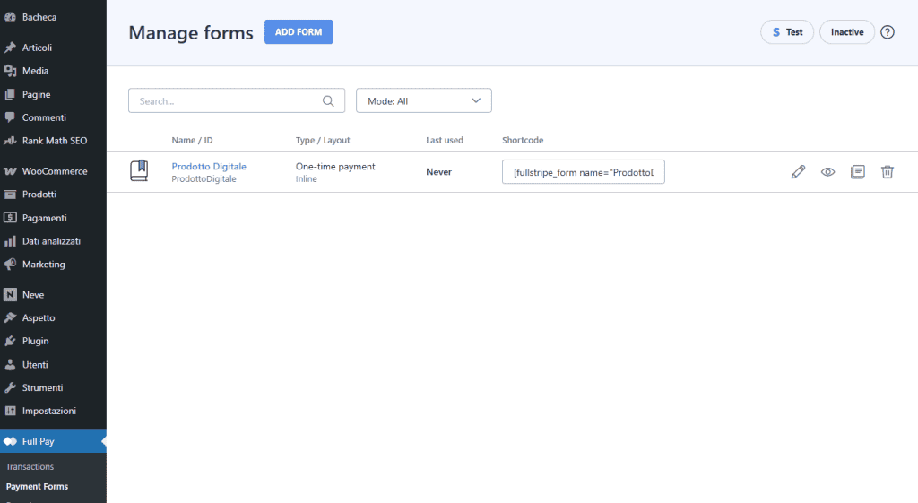Screen dimensions: 918x503
Task: Click the Media icon in sidebar
Action: (10, 71)
